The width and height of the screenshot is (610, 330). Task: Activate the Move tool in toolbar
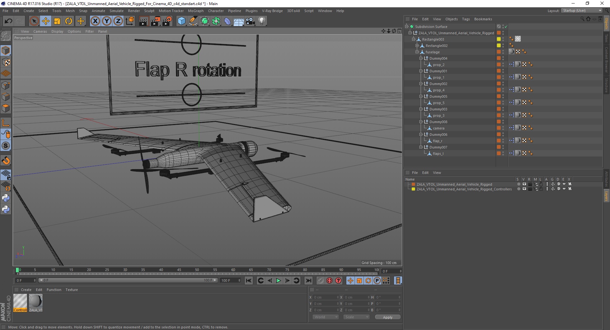click(46, 21)
